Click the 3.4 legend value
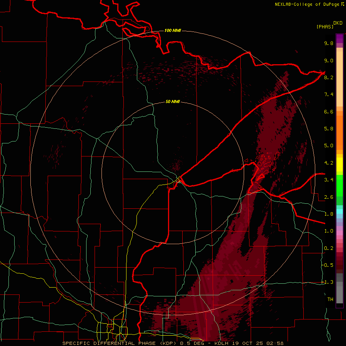Viewport: 346px width, 346px height. [x=329, y=180]
